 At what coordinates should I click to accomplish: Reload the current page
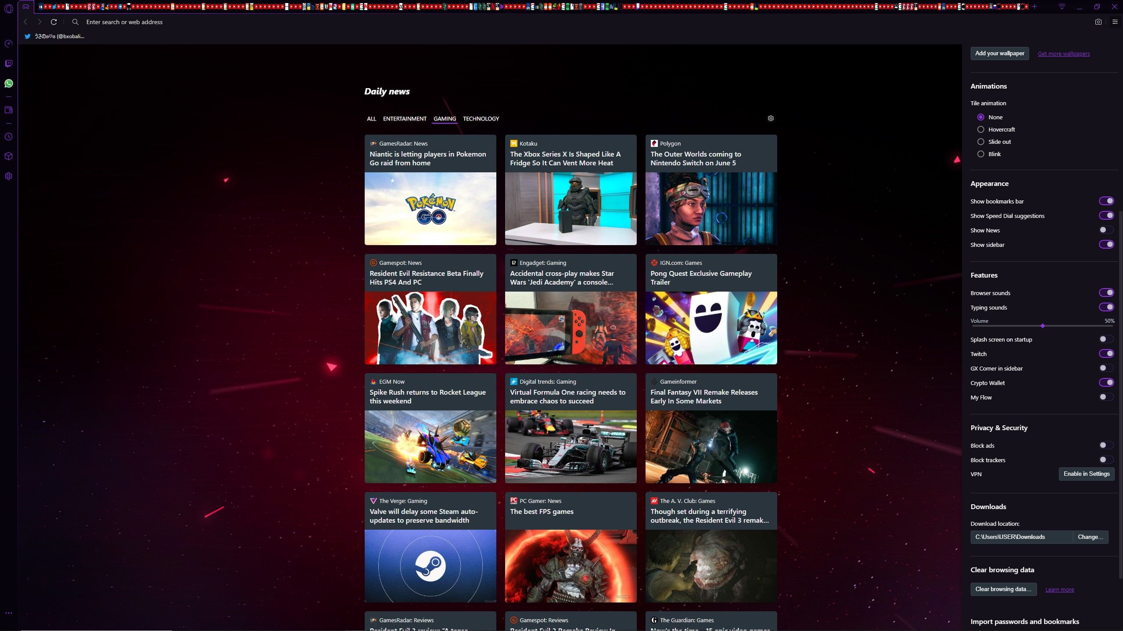(54, 22)
